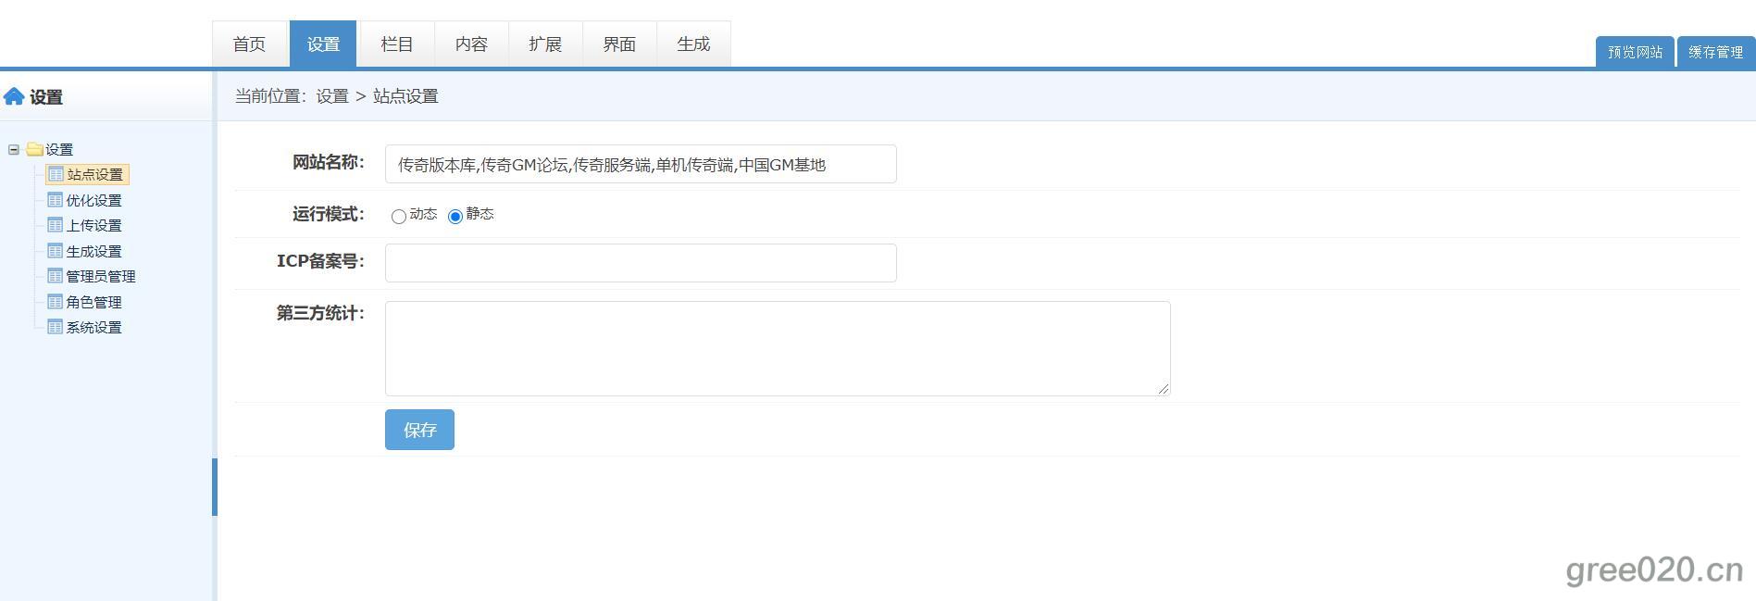1756x601 pixels.
Task: Select the 静态 run mode radio button
Action: click(x=455, y=217)
